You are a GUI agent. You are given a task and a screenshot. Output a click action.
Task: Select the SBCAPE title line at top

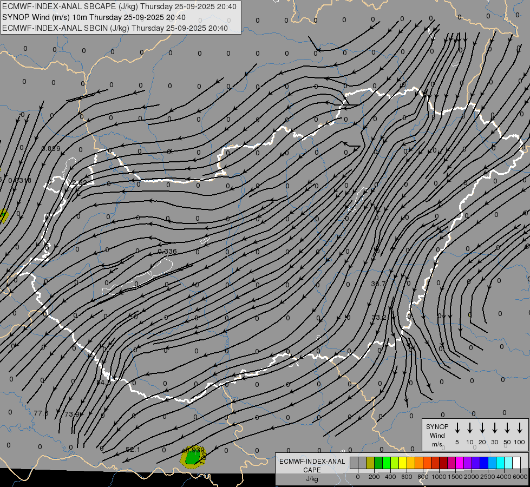point(119,6)
